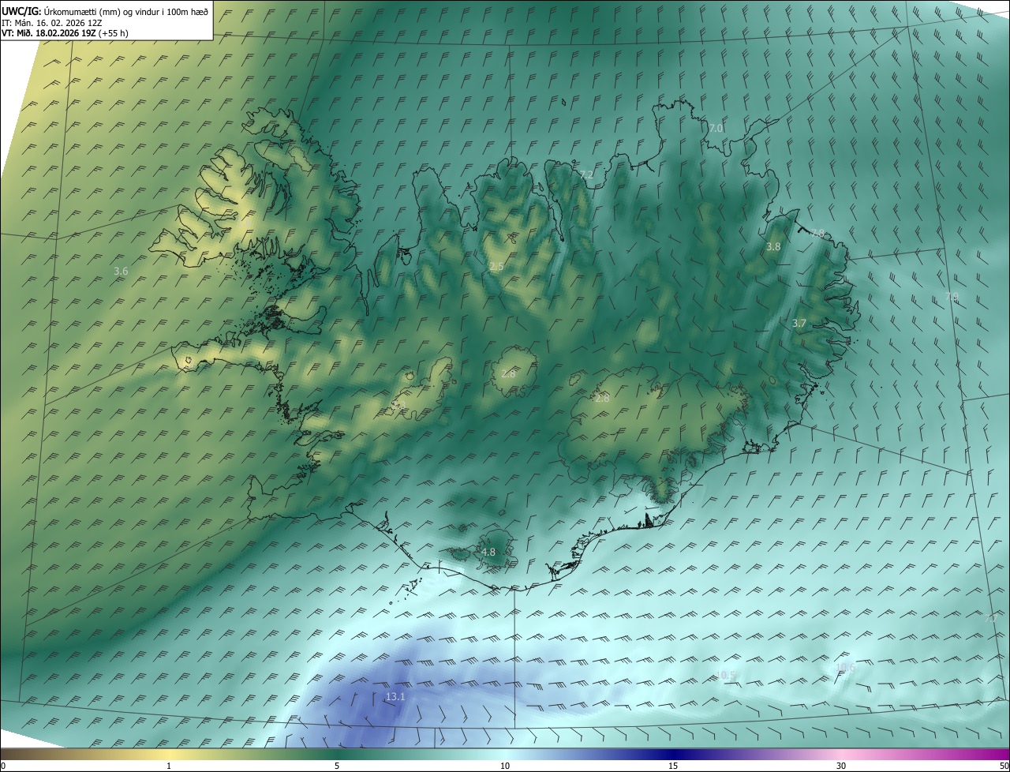This screenshot has width=1010, height=772.
Task: Click the 7.8 value label on east coast
Action: [817, 233]
